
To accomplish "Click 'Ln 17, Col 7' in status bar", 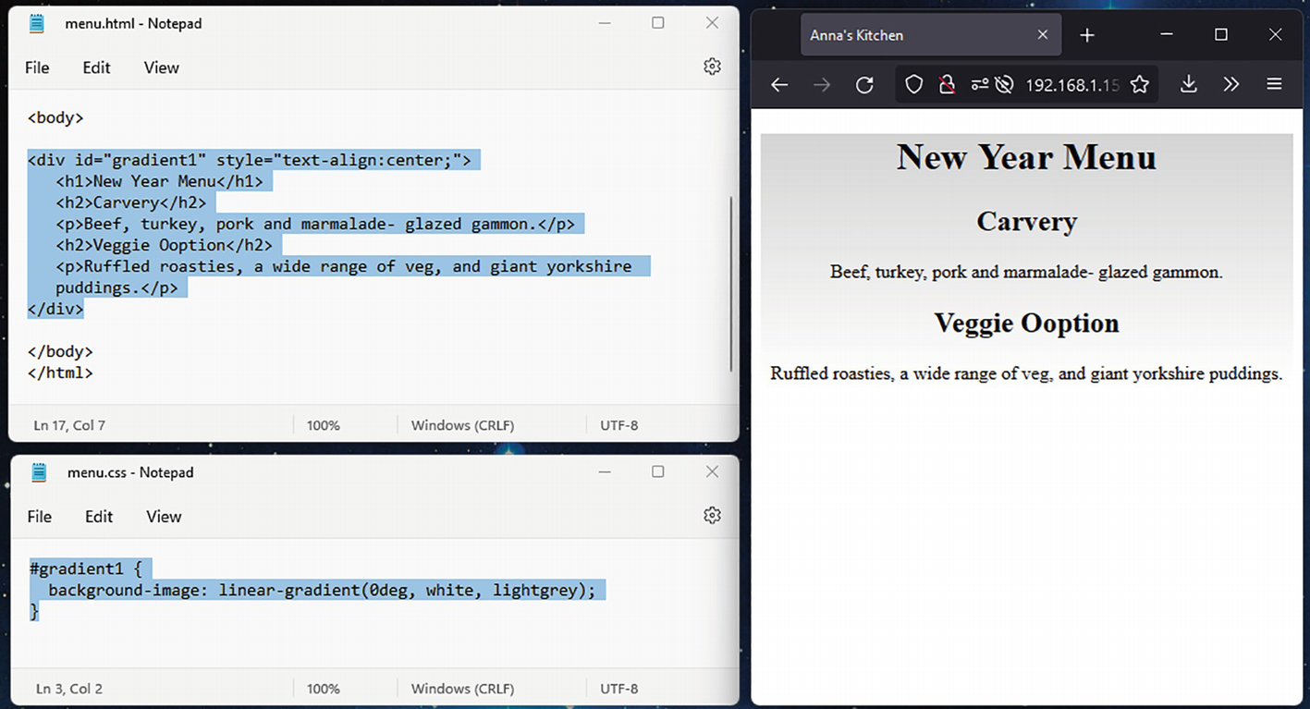I will pyautogui.click(x=69, y=426).
